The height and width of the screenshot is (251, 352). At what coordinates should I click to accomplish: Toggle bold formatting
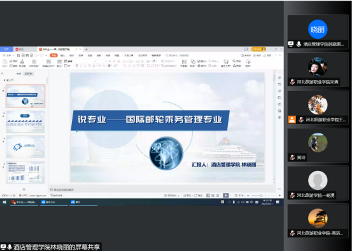point(76,65)
